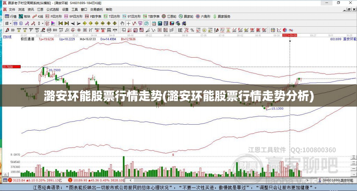The width and height of the screenshot is (357, 191).
Task: Open the 帮助 menu
Action: tap(109, 9)
